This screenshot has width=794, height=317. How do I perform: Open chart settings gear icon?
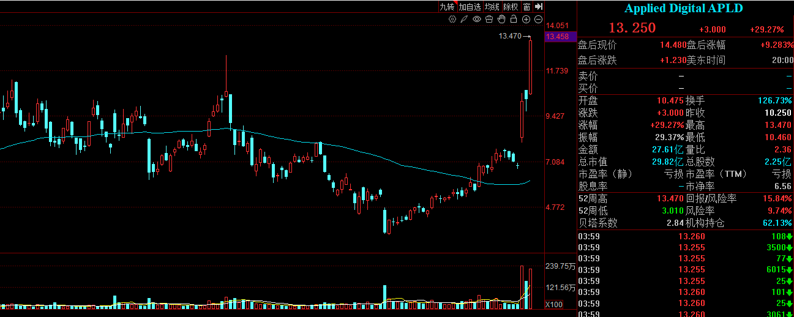click(x=452, y=19)
